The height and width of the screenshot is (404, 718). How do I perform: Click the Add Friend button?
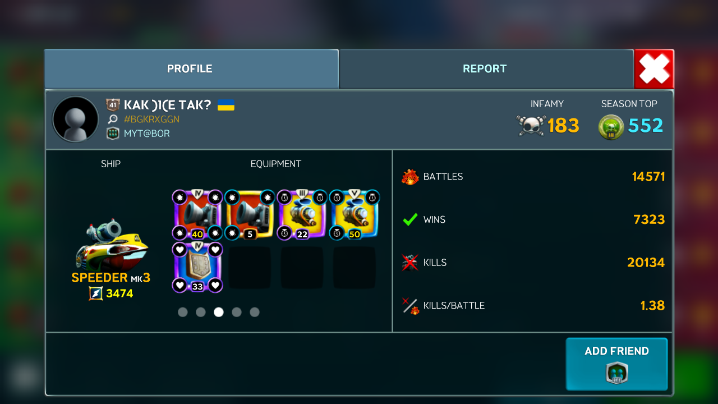616,364
